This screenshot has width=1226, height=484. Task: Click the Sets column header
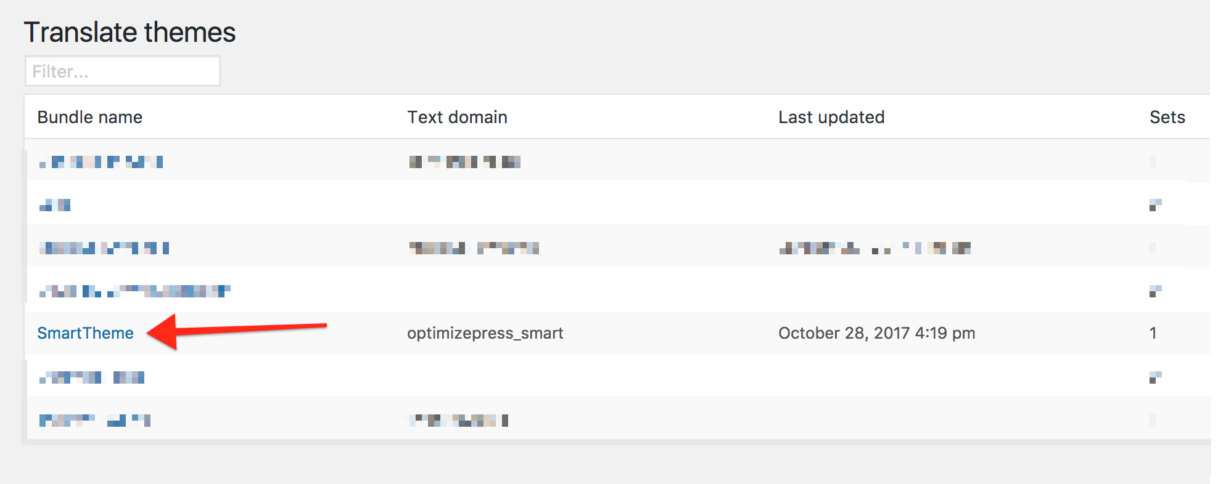(x=1167, y=117)
